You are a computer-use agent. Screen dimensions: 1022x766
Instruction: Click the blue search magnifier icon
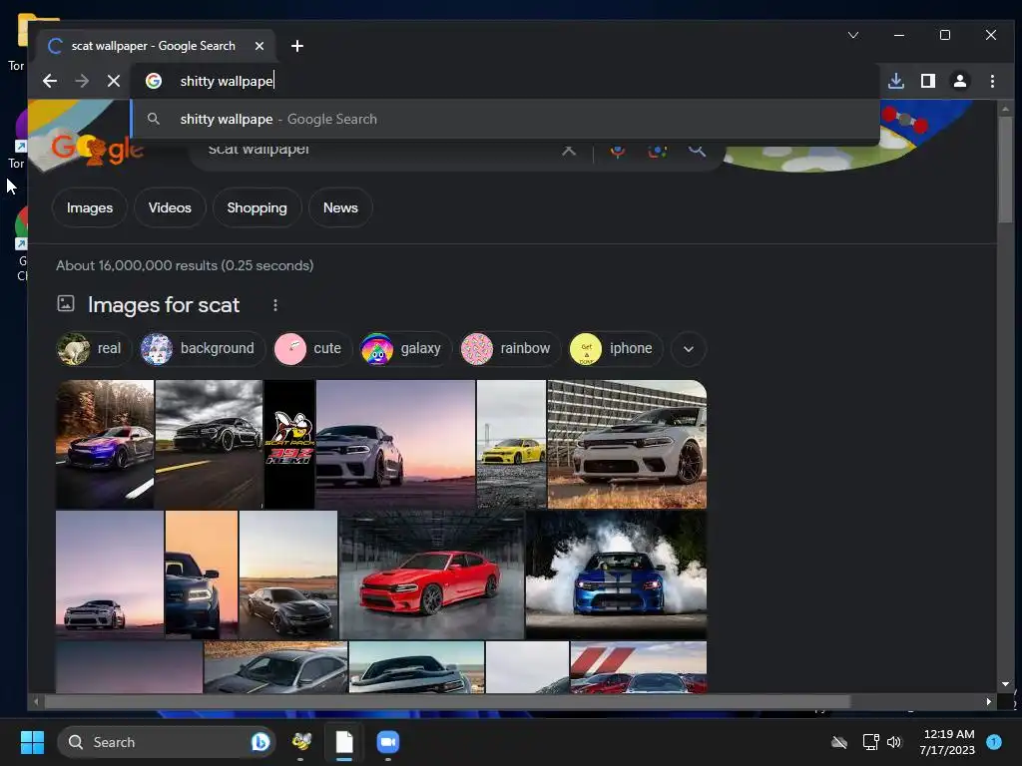697,151
